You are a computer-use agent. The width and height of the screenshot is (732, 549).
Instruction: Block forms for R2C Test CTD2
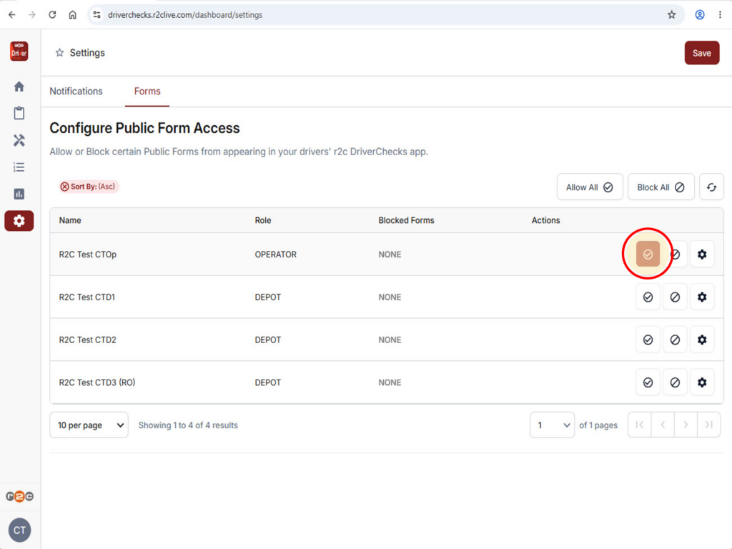tap(675, 340)
